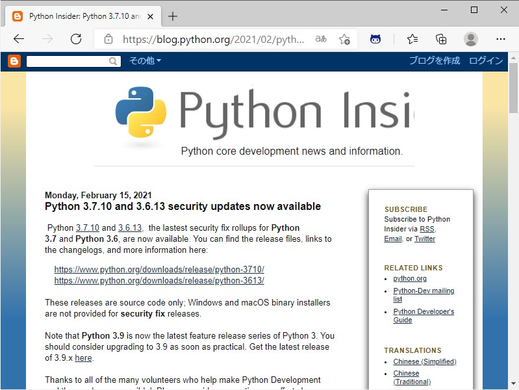
Task: Reload the page with refresh icon
Action: tap(76, 39)
